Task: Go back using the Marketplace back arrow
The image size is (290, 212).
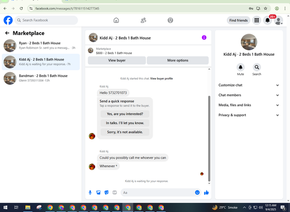Action: click(7, 33)
